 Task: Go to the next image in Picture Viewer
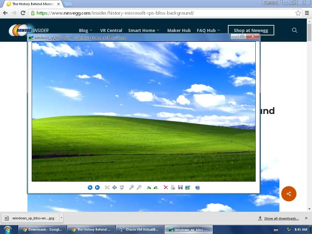tap(97, 187)
